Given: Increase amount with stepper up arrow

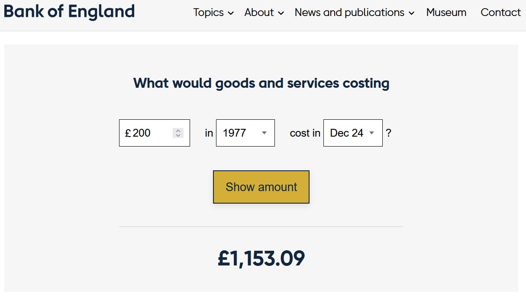Looking at the screenshot, I should (178, 131).
